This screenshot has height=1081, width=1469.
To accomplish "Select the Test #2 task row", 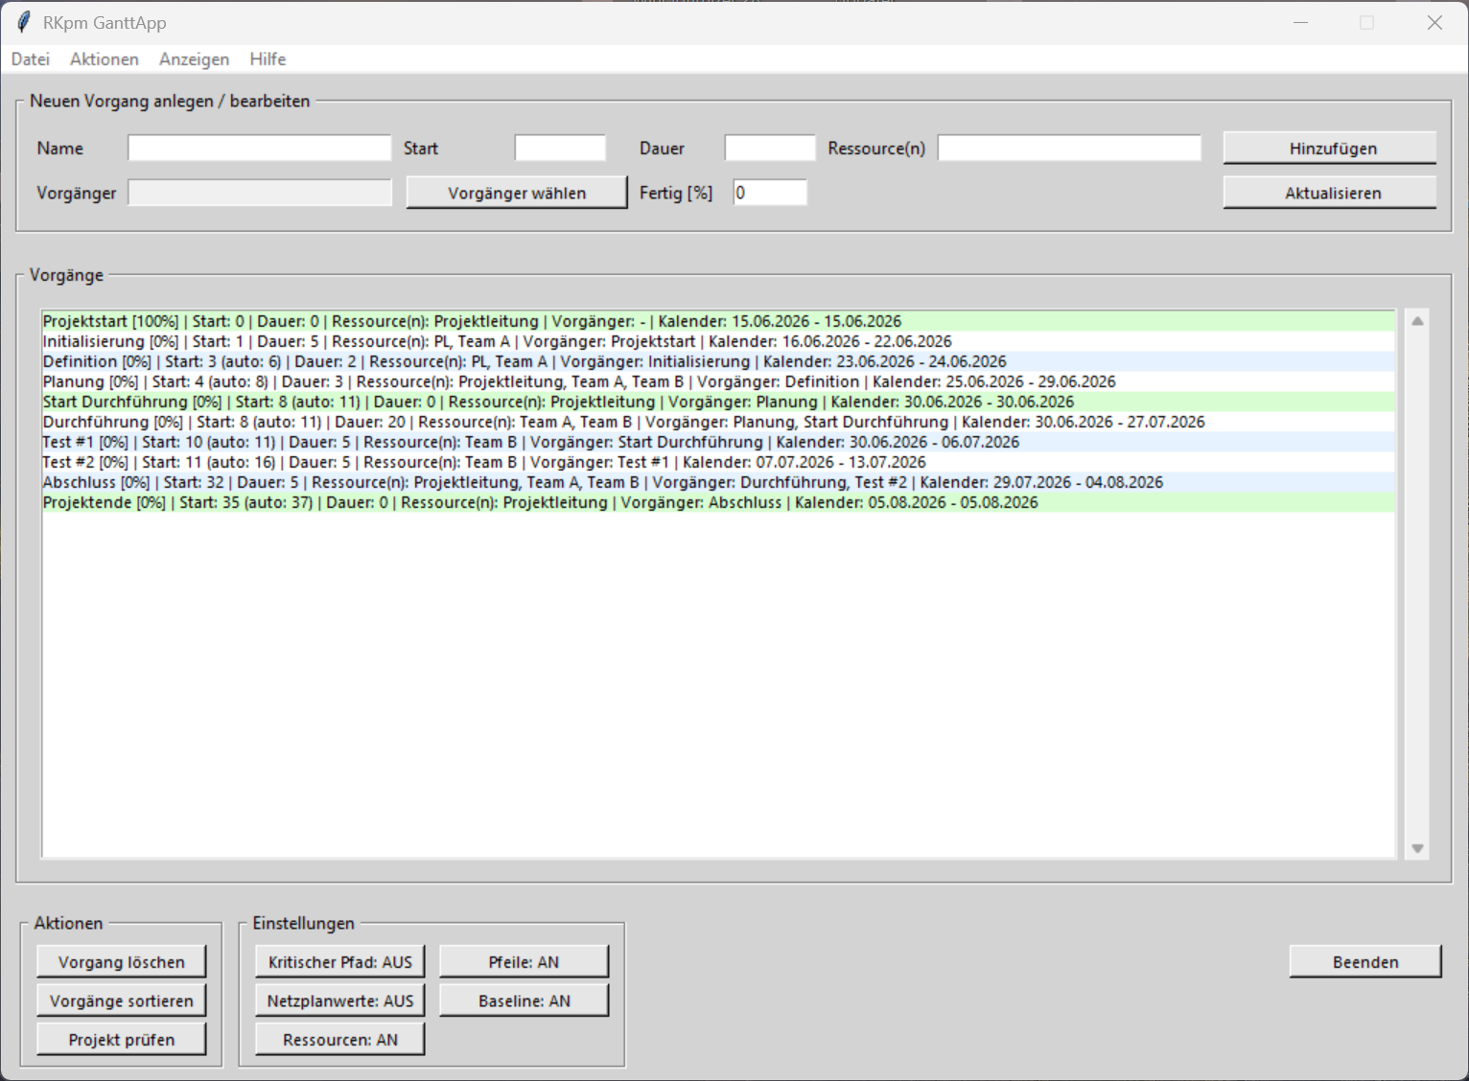I will pyautogui.click(x=718, y=462).
